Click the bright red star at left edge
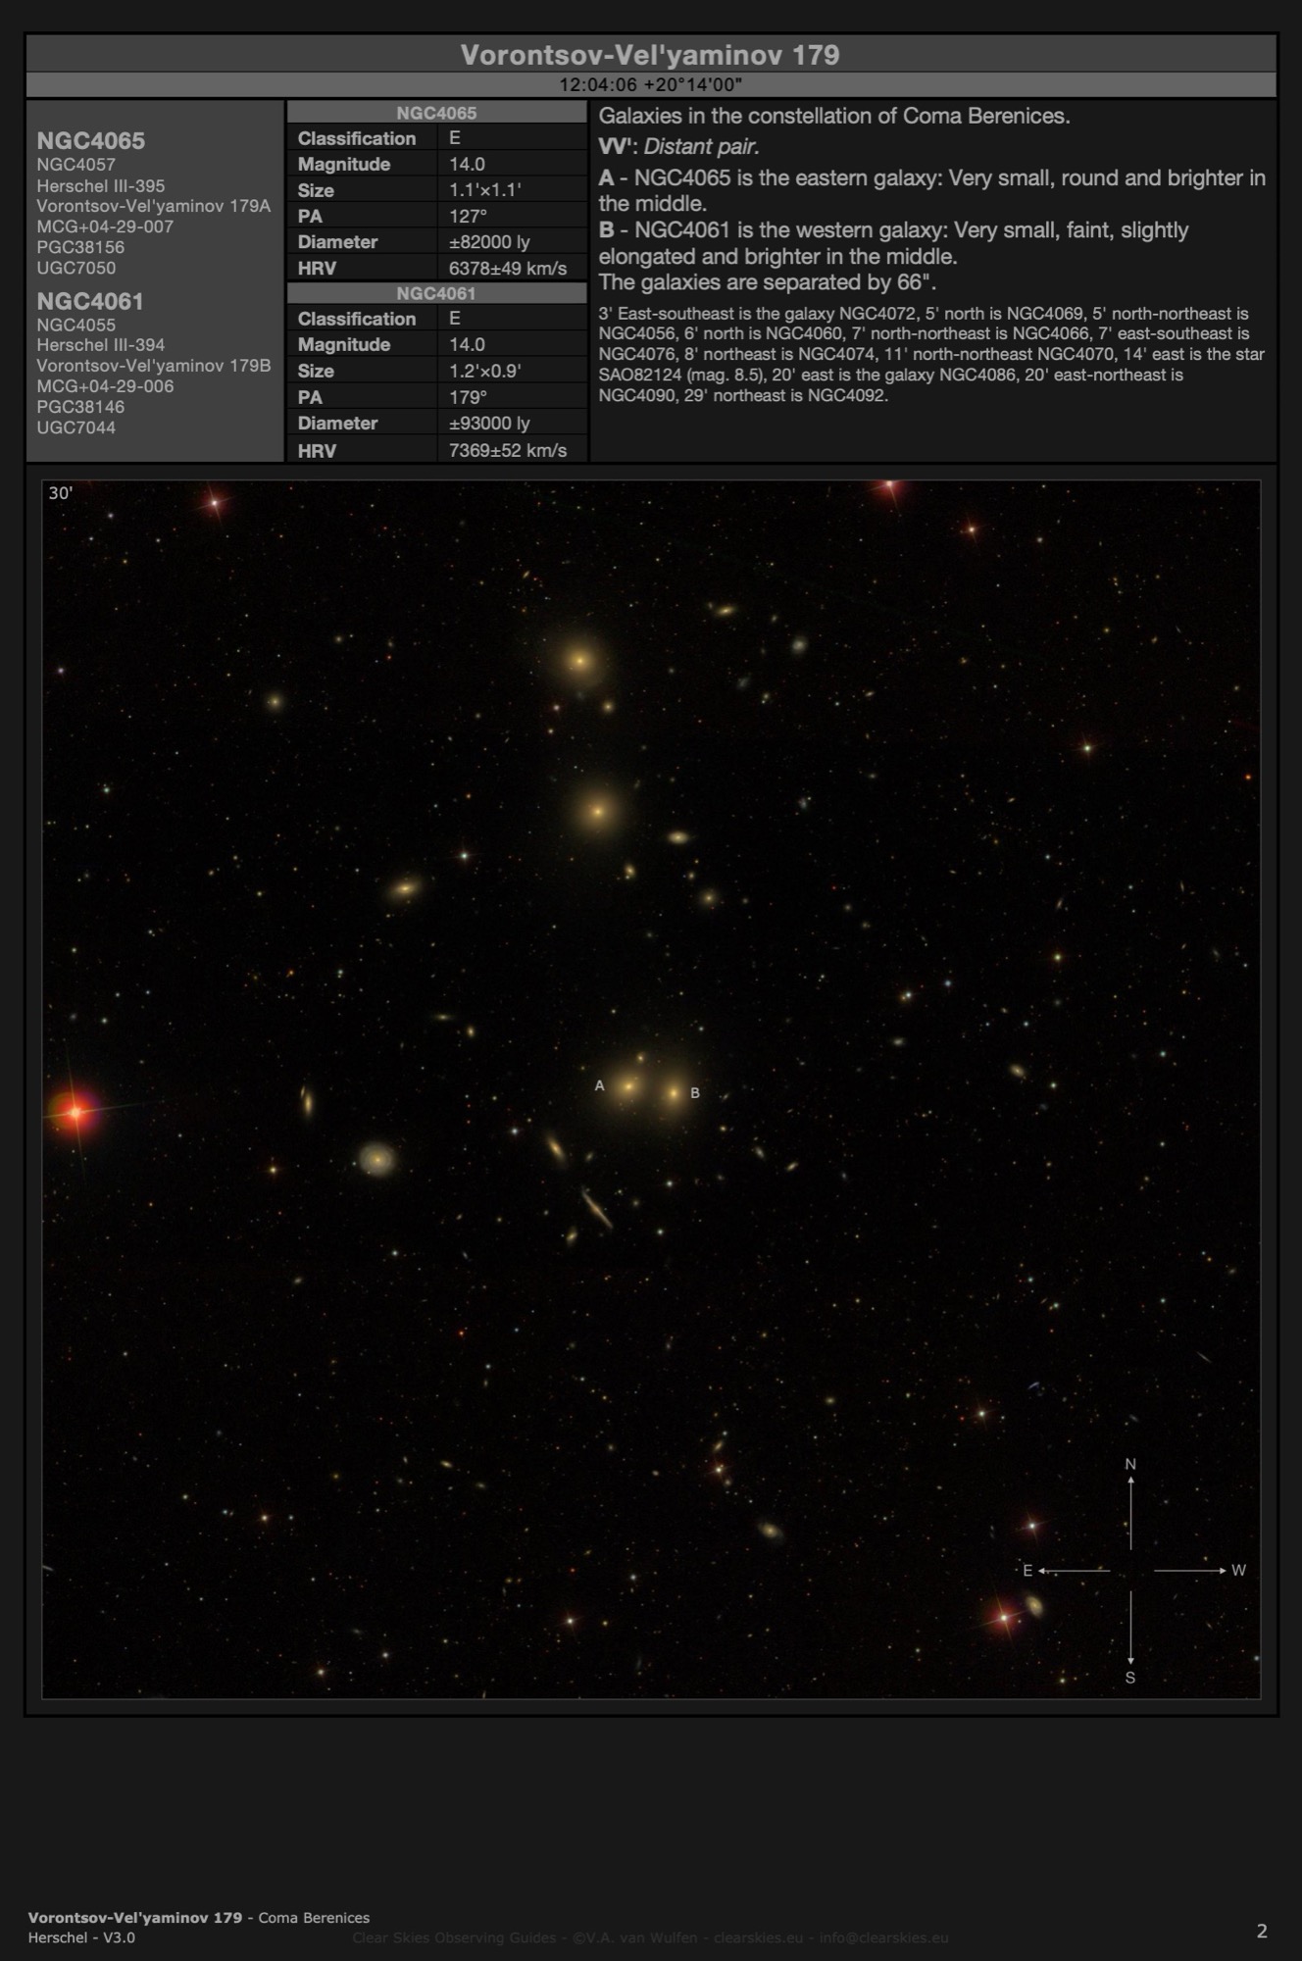The image size is (1302, 1961). pos(75,1111)
